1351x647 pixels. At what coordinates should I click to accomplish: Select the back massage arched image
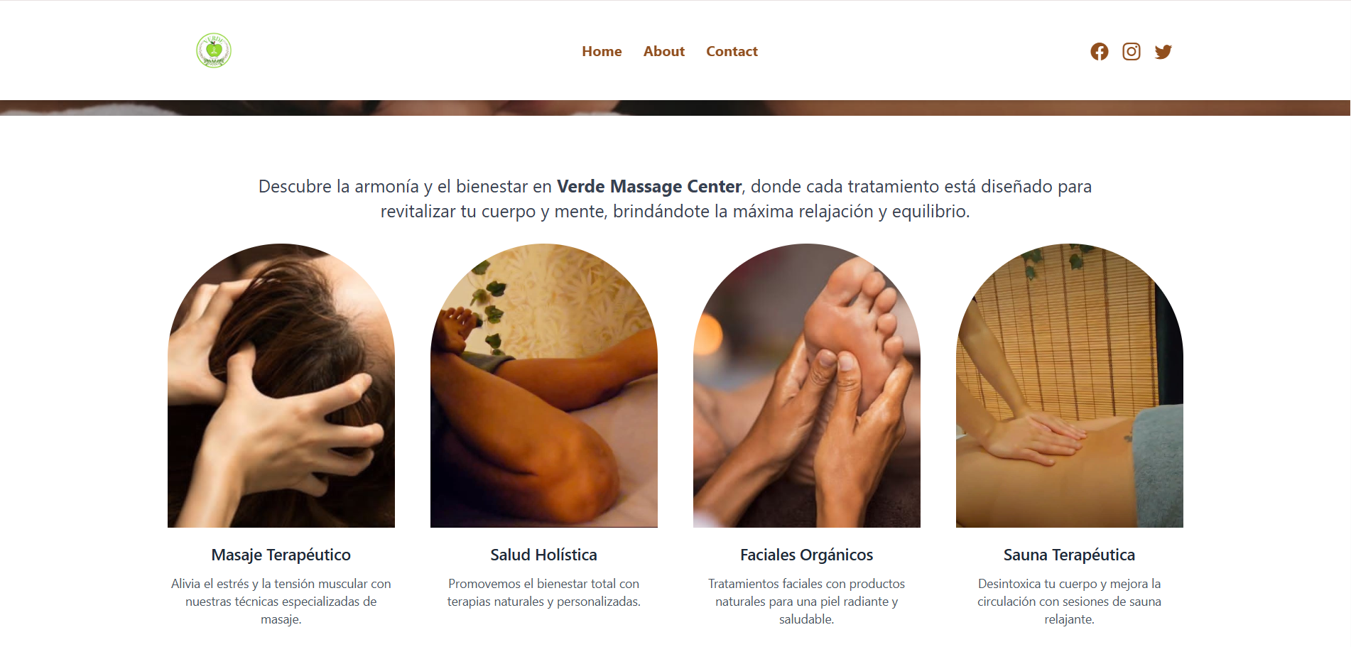tap(1070, 386)
